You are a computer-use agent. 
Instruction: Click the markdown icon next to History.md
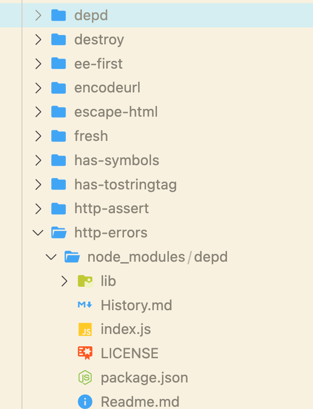(x=85, y=305)
